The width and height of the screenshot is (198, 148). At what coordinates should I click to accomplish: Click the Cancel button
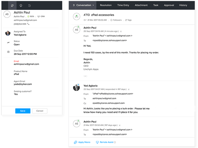click(40, 111)
